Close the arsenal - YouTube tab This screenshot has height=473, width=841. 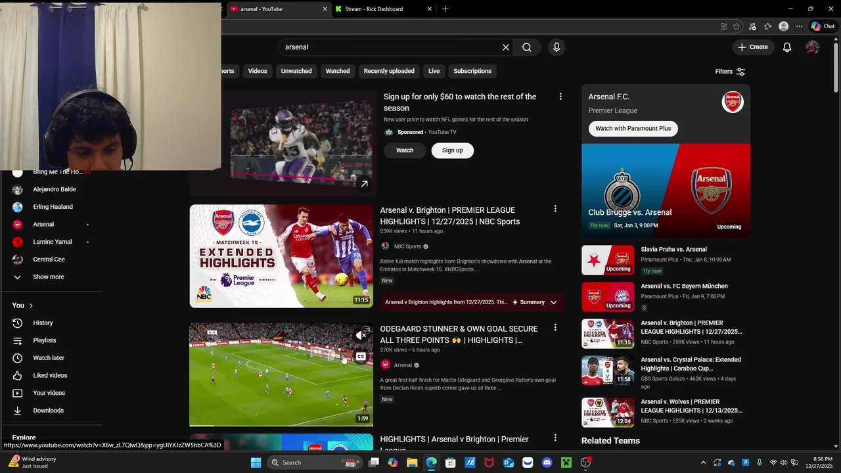point(325,9)
